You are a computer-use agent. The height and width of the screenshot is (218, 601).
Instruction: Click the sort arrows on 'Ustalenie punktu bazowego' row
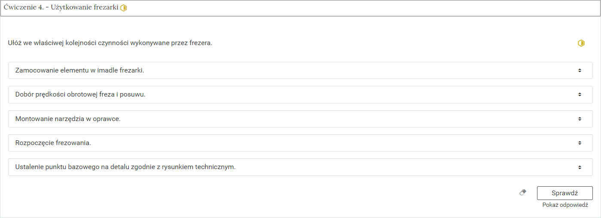pyautogui.click(x=580, y=167)
